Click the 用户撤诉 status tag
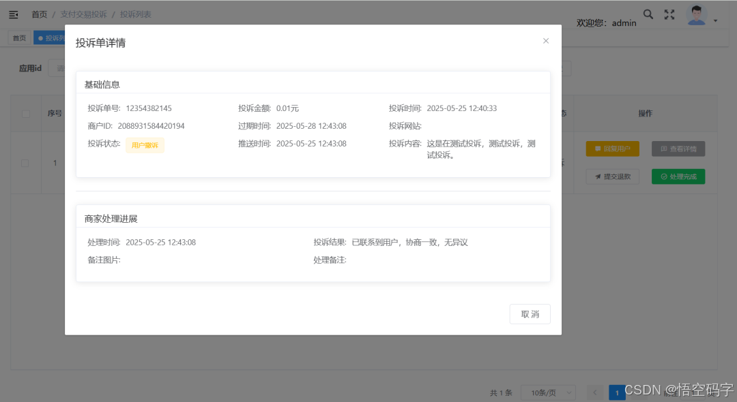 pyautogui.click(x=145, y=145)
